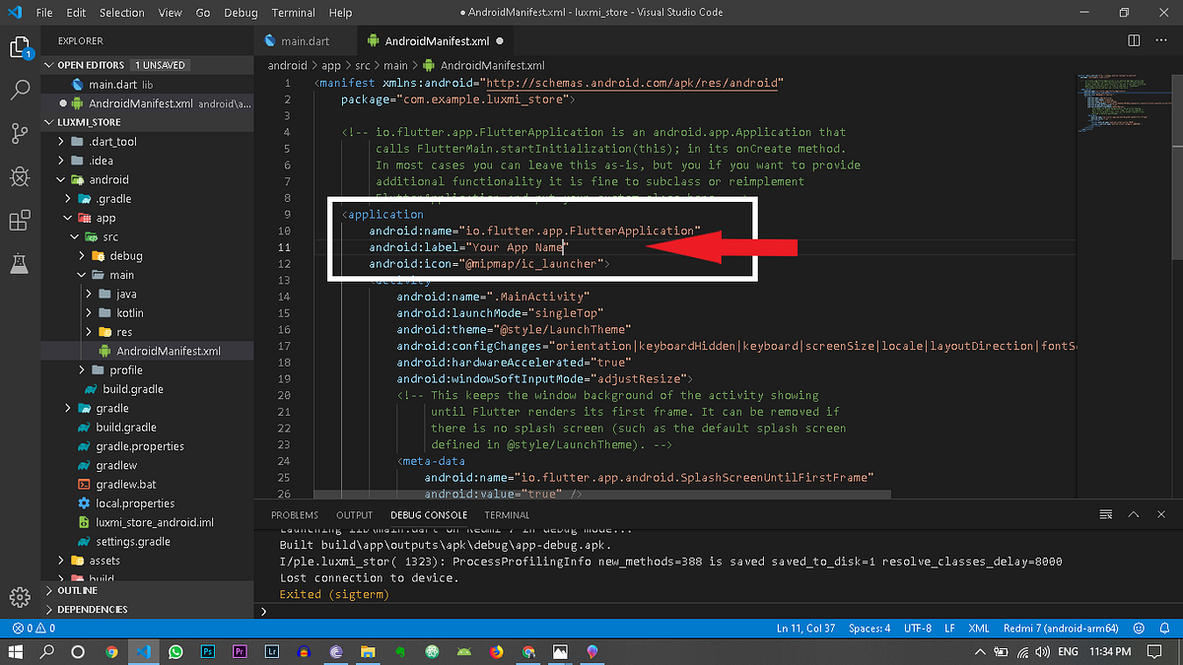Open the Extensions view icon

[x=20, y=222]
